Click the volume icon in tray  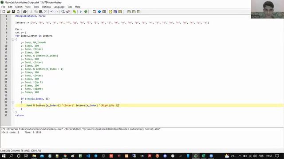tap(255, 156)
